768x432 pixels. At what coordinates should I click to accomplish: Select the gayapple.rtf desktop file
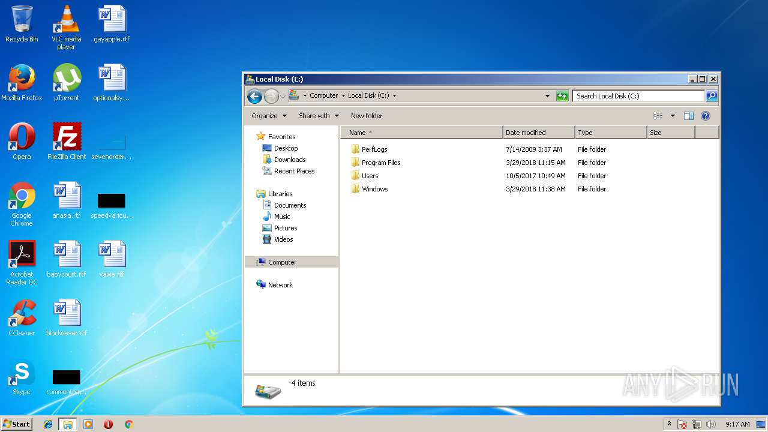(x=112, y=24)
